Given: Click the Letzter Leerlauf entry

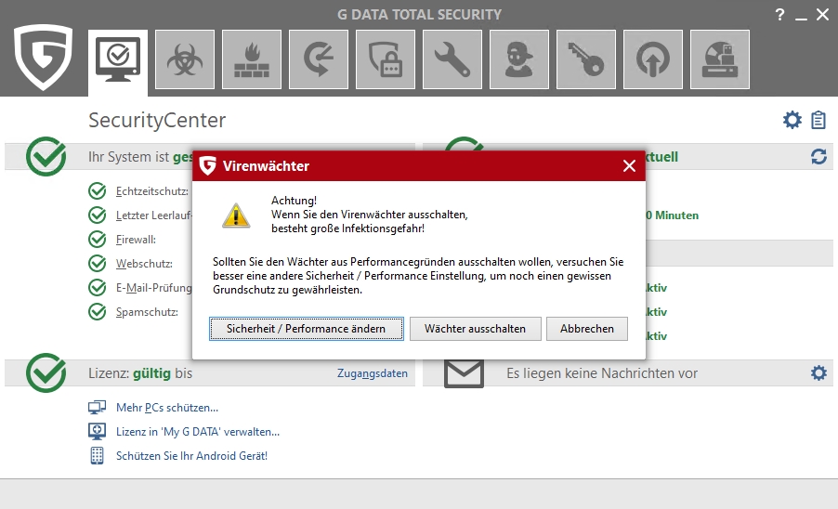Looking at the screenshot, I should (154, 215).
